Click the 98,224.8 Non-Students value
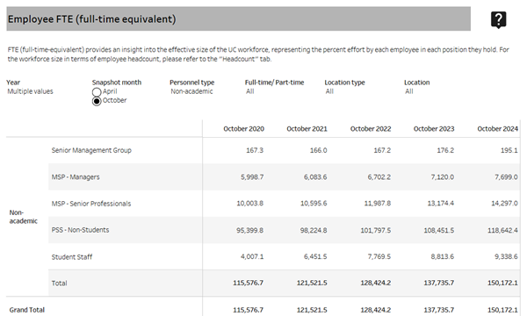 click(x=314, y=230)
